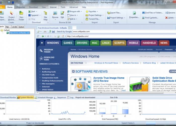Click the Softpedia home tab icon
This screenshot has width=176, height=126.
click(42, 43)
